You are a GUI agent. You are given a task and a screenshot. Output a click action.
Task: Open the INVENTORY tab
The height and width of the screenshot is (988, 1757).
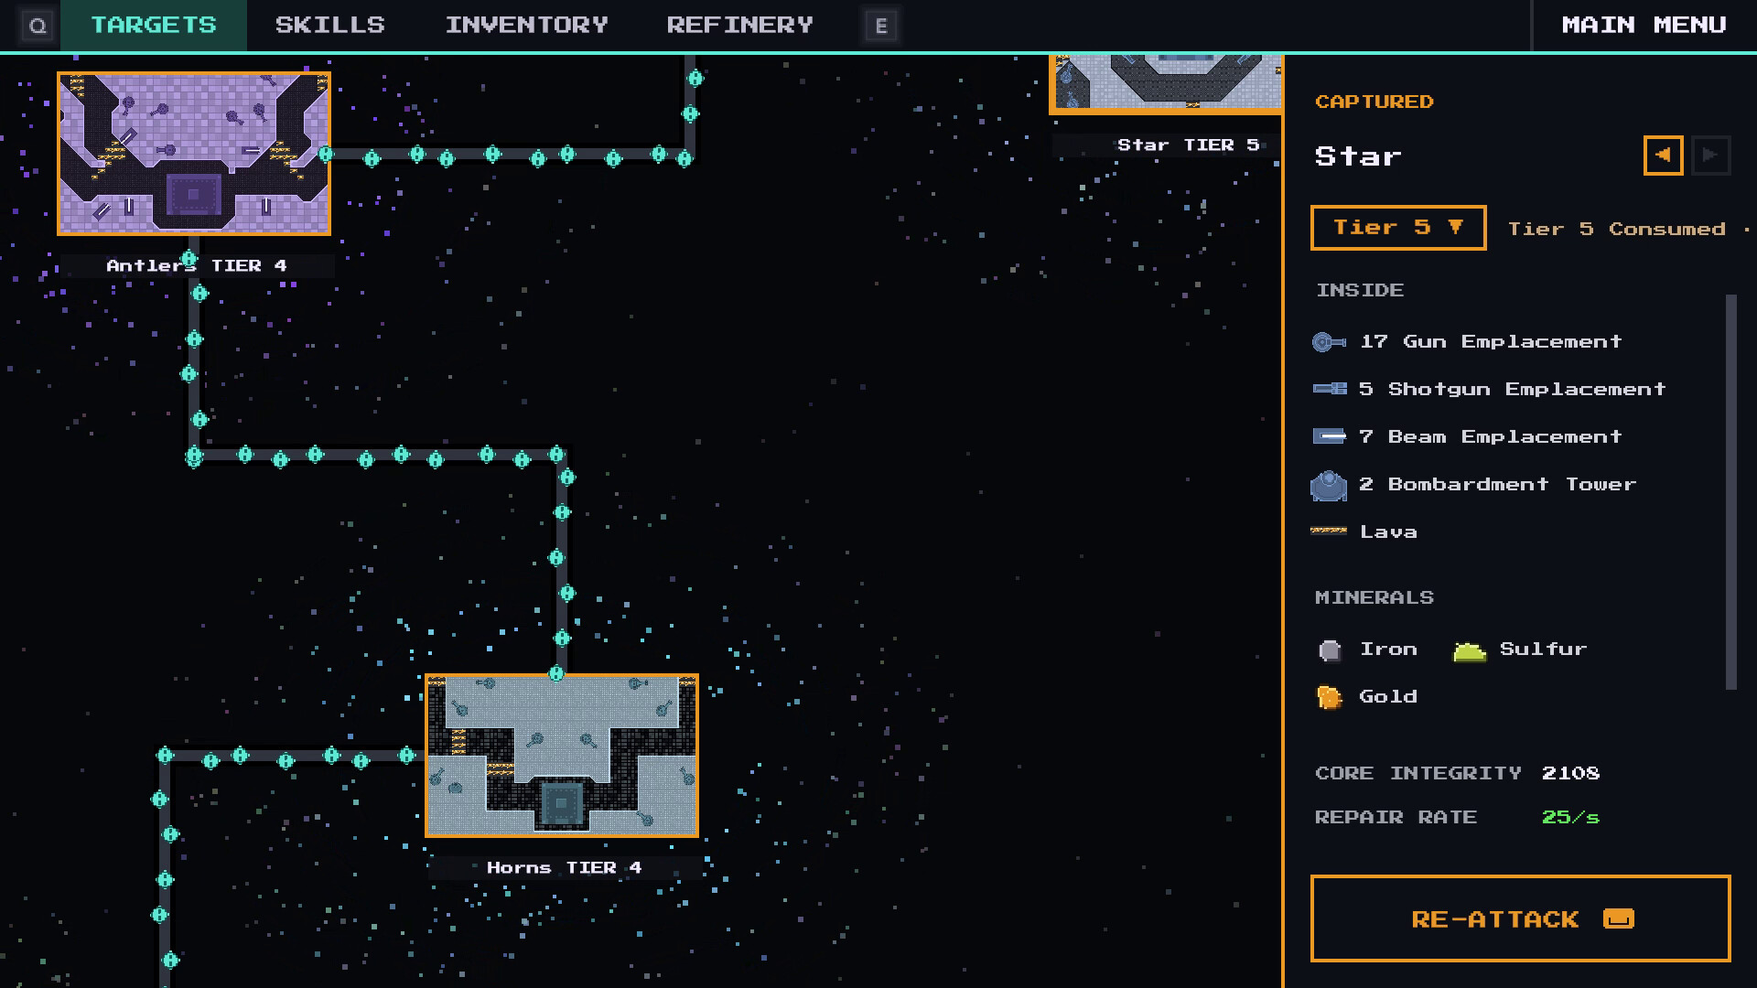pyautogui.click(x=527, y=25)
